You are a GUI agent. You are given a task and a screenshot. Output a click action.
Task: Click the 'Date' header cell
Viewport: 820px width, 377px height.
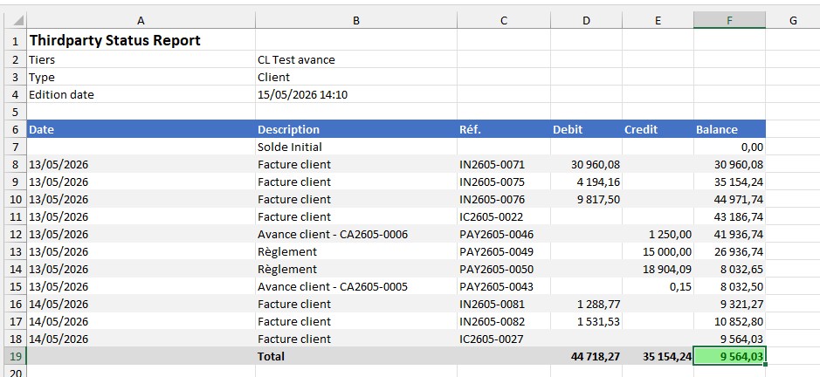point(141,129)
